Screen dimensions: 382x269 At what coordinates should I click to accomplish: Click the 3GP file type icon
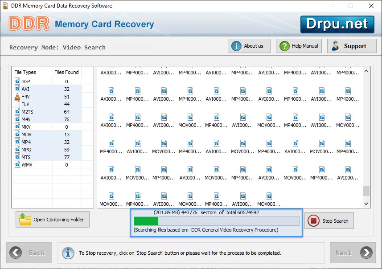17,81
